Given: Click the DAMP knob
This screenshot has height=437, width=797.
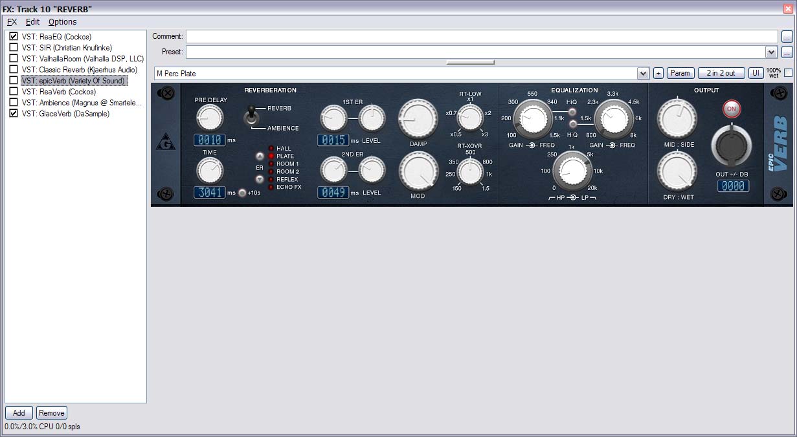Looking at the screenshot, I should coord(418,120).
